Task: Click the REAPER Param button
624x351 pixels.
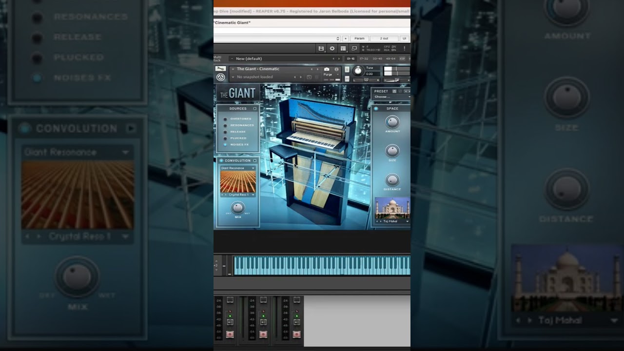Action: tap(359, 39)
